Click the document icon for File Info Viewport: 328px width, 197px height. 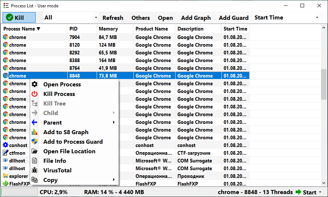click(x=35, y=161)
